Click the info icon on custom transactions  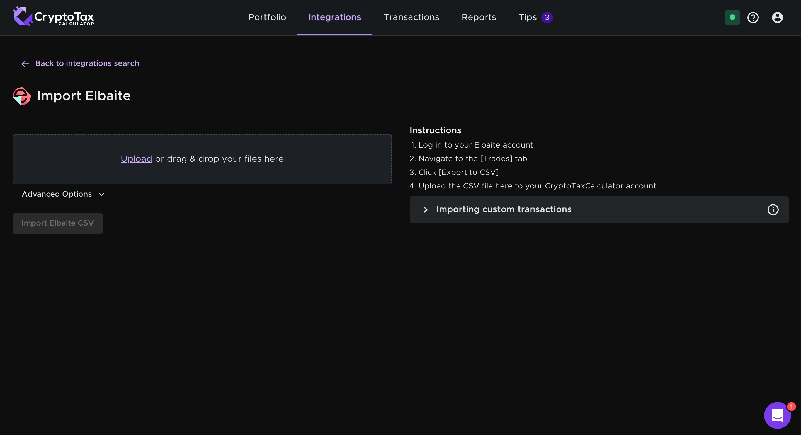coord(773,210)
